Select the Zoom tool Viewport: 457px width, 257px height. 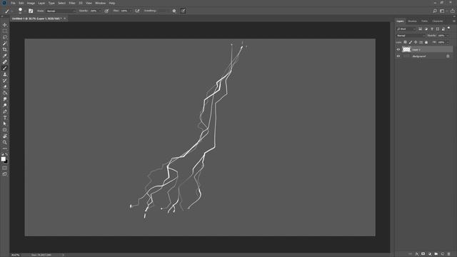tap(5, 142)
